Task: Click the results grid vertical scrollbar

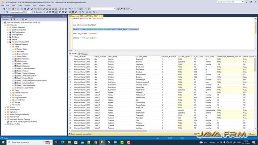Action: tap(255, 64)
